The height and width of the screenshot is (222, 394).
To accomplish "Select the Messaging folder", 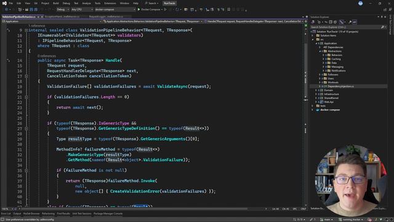I will [x=337, y=67].
